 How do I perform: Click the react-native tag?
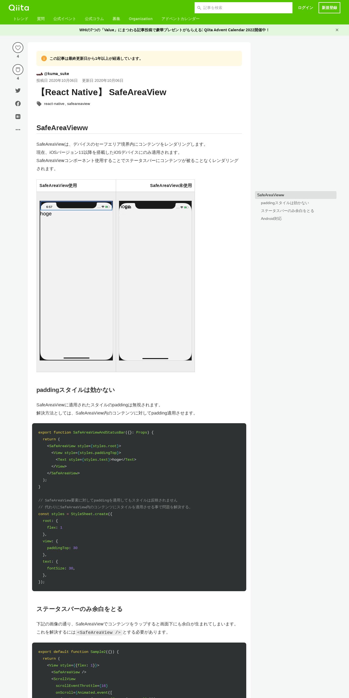point(54,104)
